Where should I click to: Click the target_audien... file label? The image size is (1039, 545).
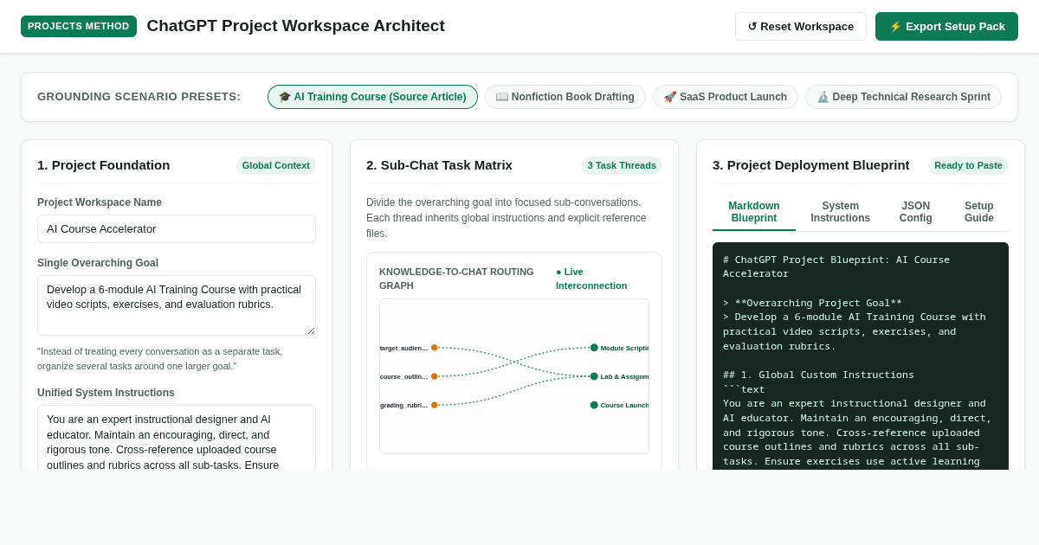coord(403,348)
